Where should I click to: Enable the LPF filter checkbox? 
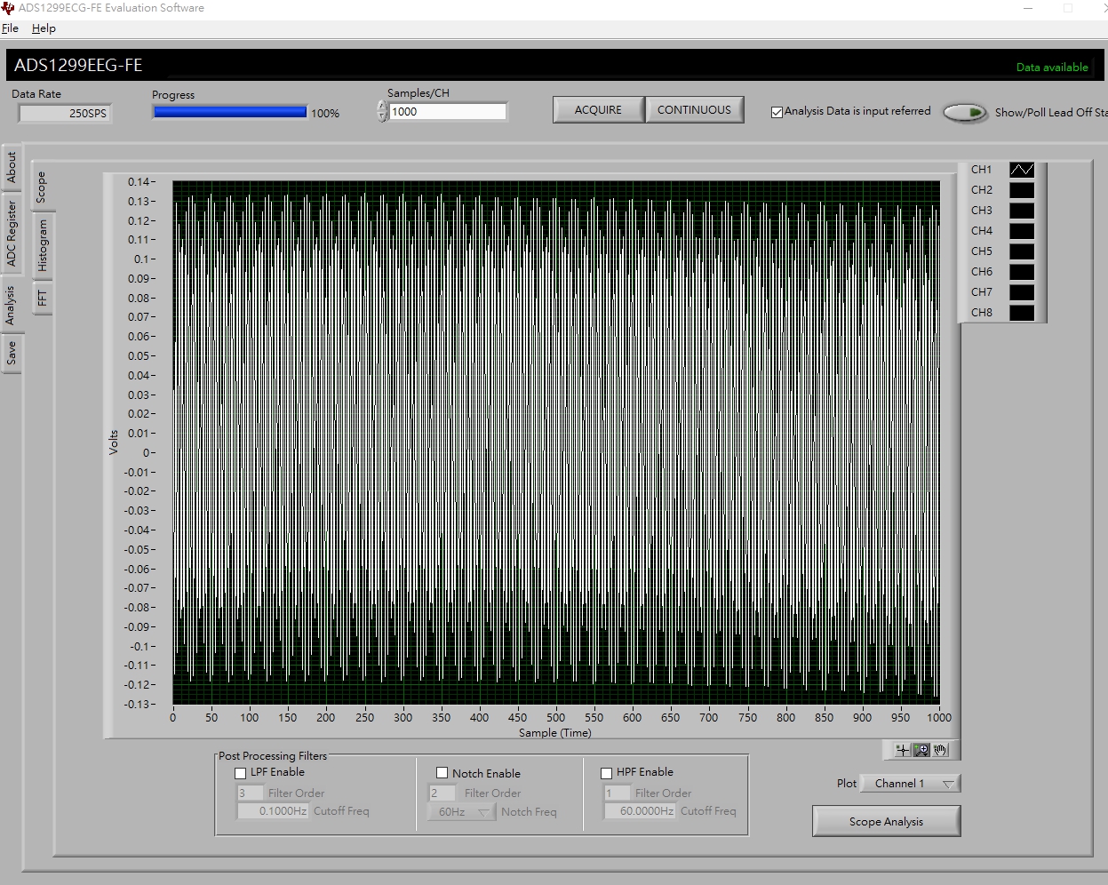(x=240, y=773)
